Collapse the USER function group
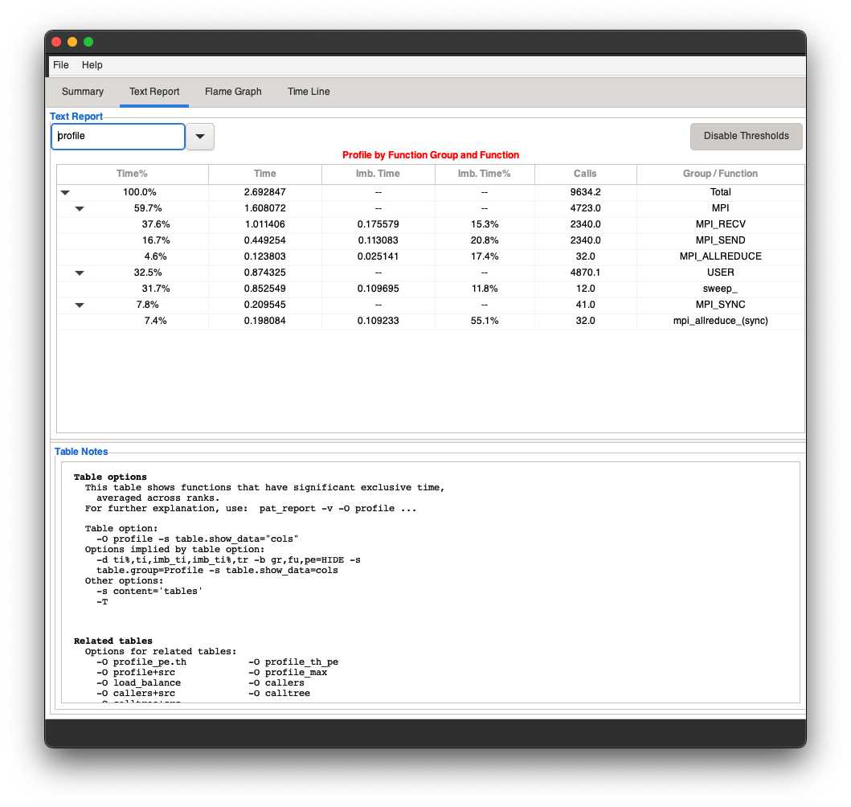 click(79, 272)
